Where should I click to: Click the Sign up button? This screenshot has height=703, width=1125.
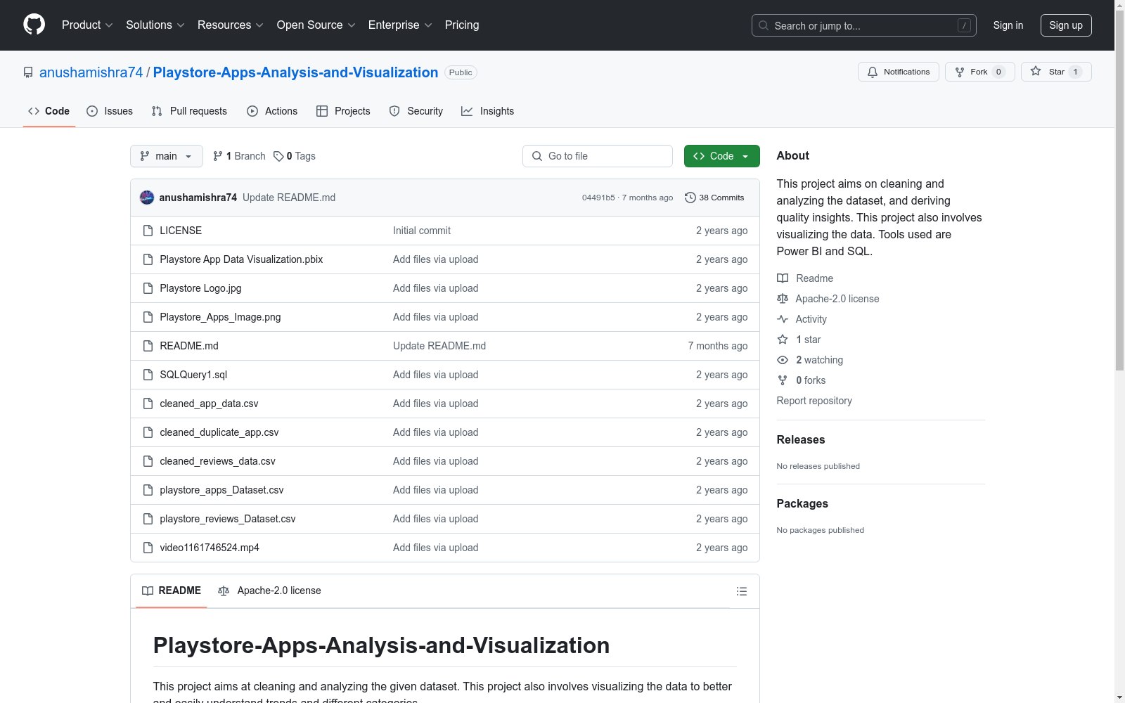[1066, 25]
